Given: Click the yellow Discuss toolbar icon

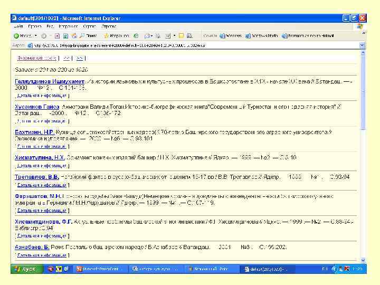Looking at the screenshot, I should (181, 36).
